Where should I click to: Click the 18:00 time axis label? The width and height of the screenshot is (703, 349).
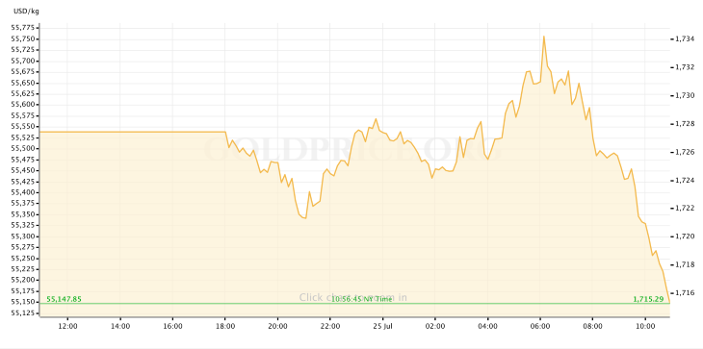click(225, 326)
